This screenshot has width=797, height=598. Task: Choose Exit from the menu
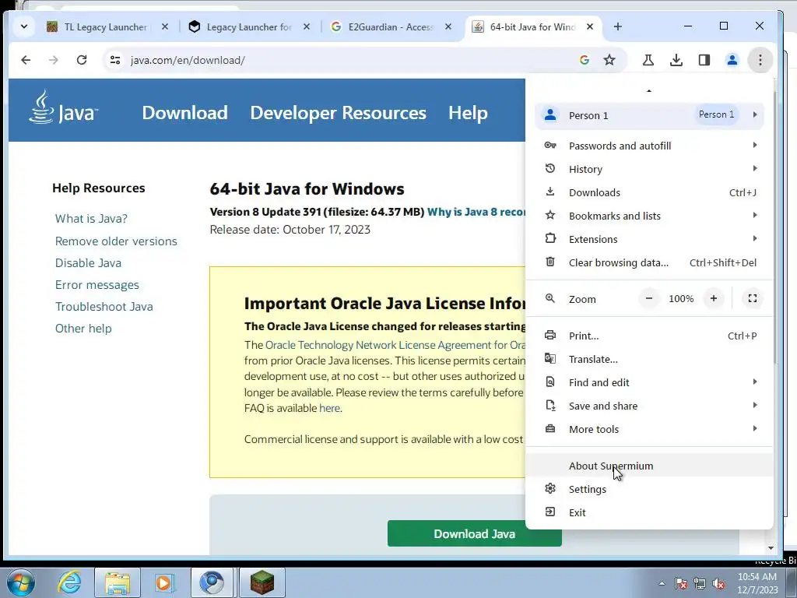(650, 513)
